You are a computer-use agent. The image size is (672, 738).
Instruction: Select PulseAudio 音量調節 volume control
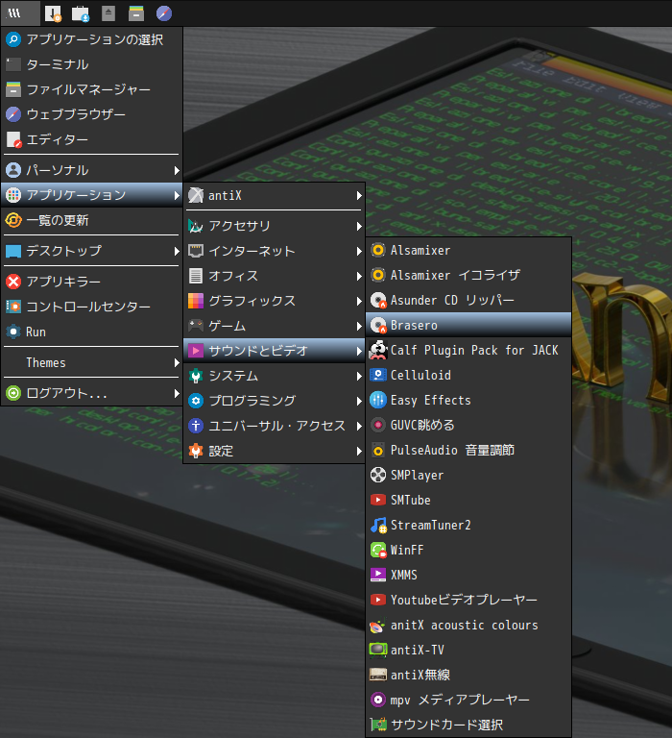pyautogui.click(x=468, y=450)
